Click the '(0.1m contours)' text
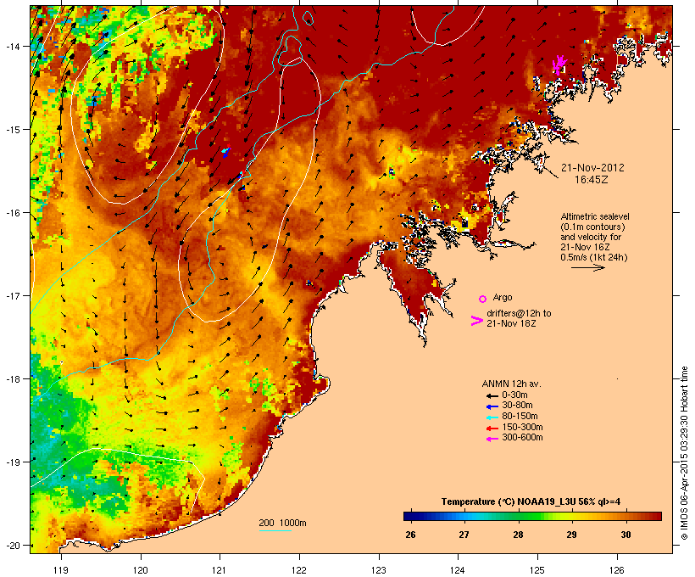Viewport: 695px width, 577px height. click(x=592, y=227)
